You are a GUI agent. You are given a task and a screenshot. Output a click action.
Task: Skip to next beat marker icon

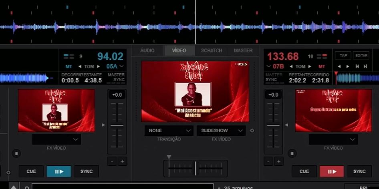point(365,66)
